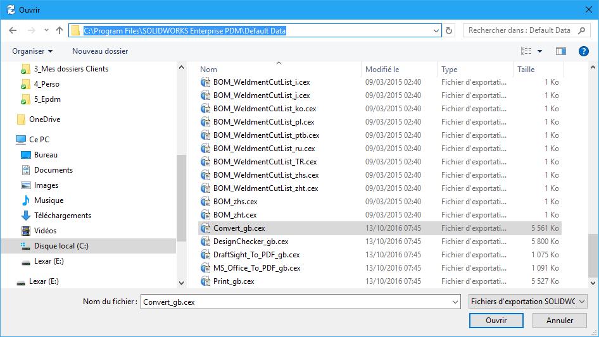
Task: Toggle the preview pane icon
Action: (x=561, y=51)
